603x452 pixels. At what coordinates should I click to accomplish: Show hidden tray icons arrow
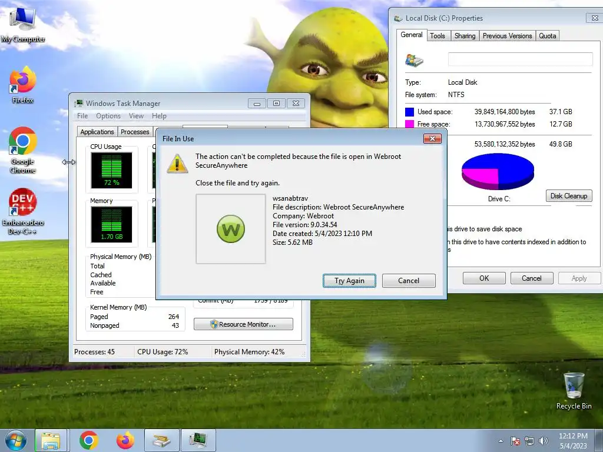501,441
